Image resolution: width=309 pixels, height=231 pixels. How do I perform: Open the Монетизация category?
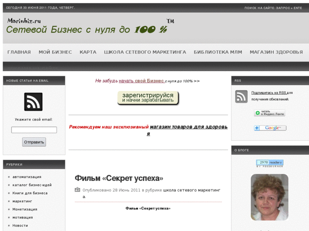coord(25,209)
